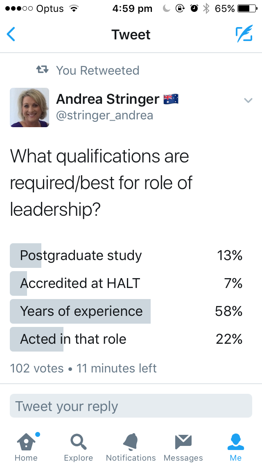Screen dimensions: 262x466
Task: Expand tweet options chevron
Action: tap(248, 100)
